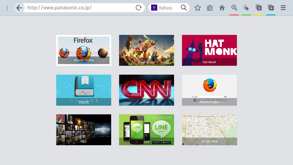The width and height of the screenshot is (293, 165).
Task: Open a new tab with plus icon
Action: [271, 8]
